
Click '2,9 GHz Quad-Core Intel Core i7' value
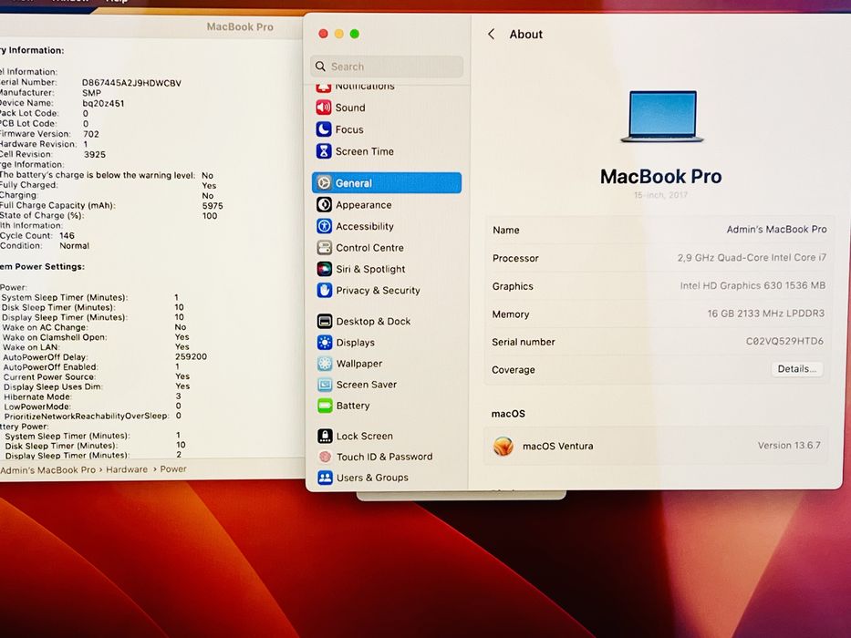point(752,258)
